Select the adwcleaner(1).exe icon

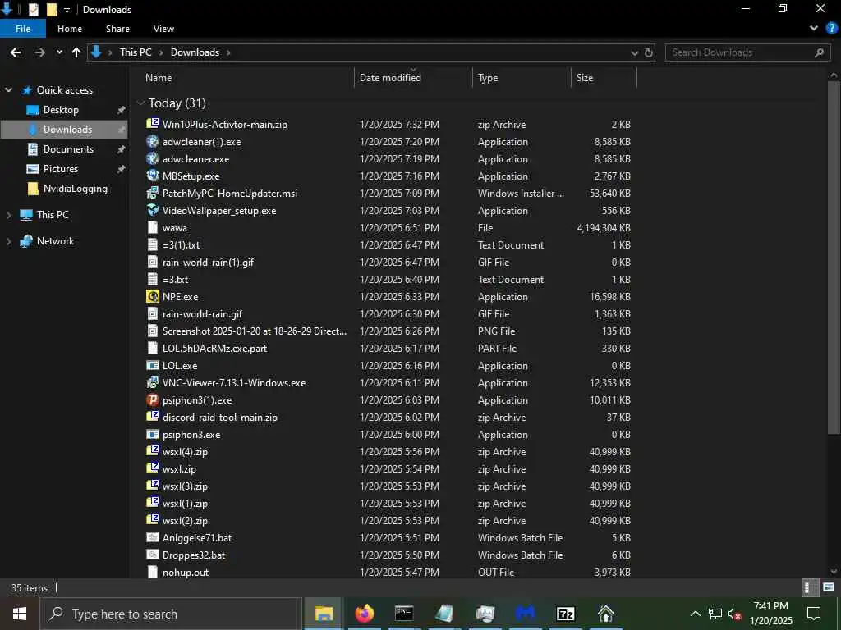pos(153,141)
